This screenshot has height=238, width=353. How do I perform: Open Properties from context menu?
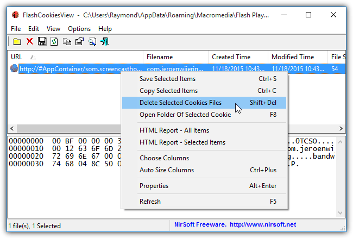coord(204,186)
